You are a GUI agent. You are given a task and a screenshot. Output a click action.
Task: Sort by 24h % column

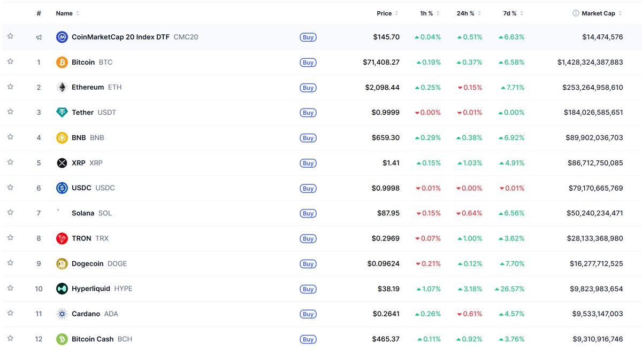point(469,13)
